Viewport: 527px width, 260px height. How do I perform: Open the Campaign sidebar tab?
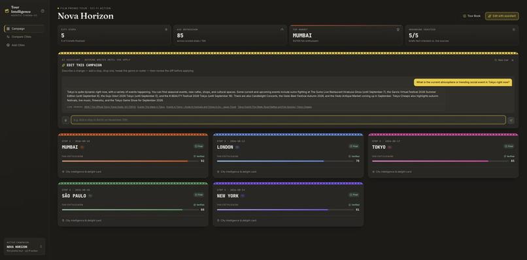[x=24, y=29]
